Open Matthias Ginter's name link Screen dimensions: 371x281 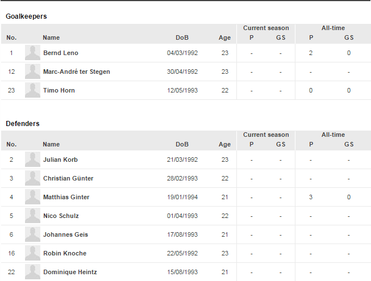pyautogui.click(x=66, y=197)
